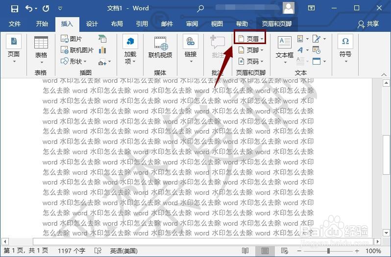The height and width of the screenshot is (257, 391).
Task: Click the 共享 share button
Action: click(368, 24)
